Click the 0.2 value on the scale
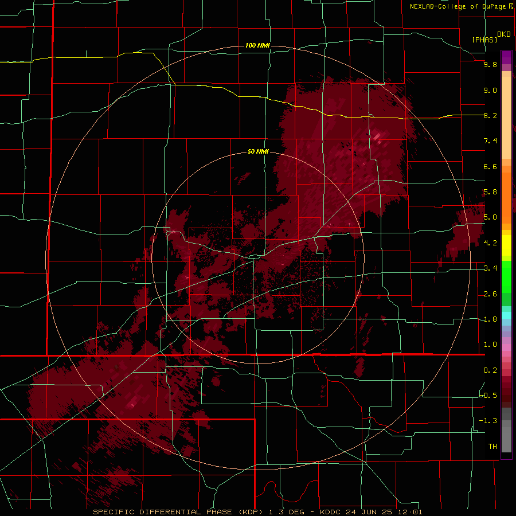 pos(490,370)
